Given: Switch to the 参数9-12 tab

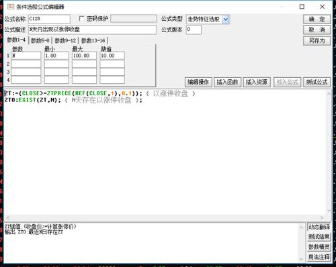Looking at the screenshot, I should (x=65, y=40).
